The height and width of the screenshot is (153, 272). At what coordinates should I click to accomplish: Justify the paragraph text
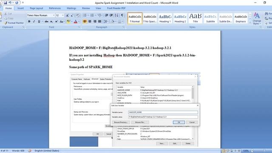(99, 22)
